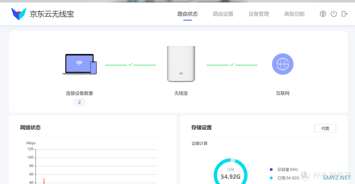Click the checkmark between router and internet
355x184 pixels.
[x=232, y=64]
